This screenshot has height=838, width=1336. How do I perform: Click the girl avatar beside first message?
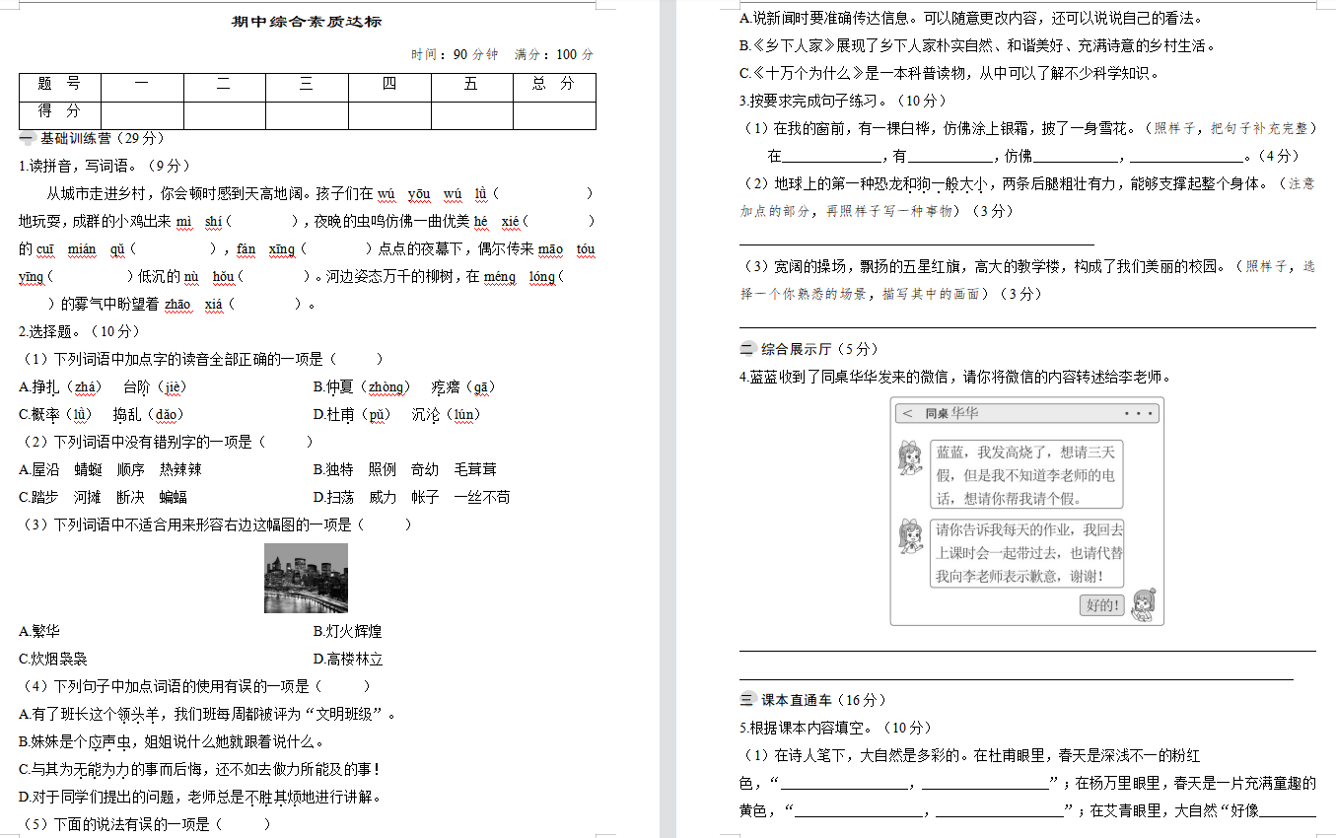pyautogui.click(x=910, y=458)
